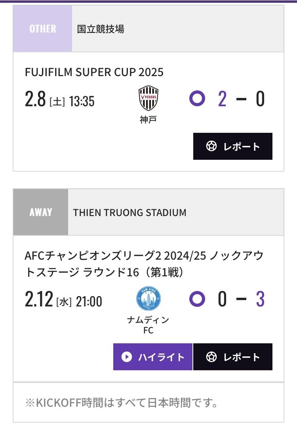Click the win circle beside the 0-3 score
Viewport: 297px width, 423px height.
coord(197,299)
